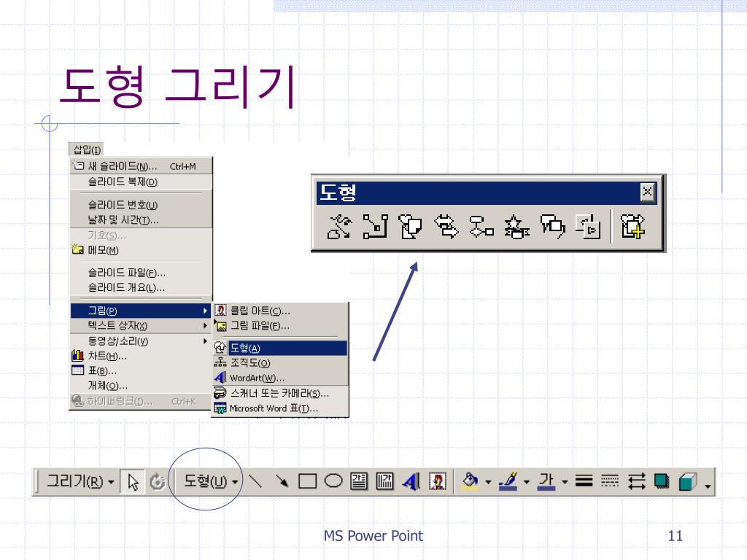The width and height of the screenshot is (747, 560).
Task: Open the Lines shape category
Action: pyautogui.click(x=339, y=226)
